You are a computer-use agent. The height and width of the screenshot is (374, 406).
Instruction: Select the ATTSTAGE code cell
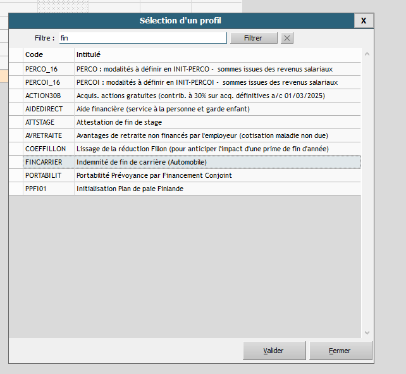(49, 122)
